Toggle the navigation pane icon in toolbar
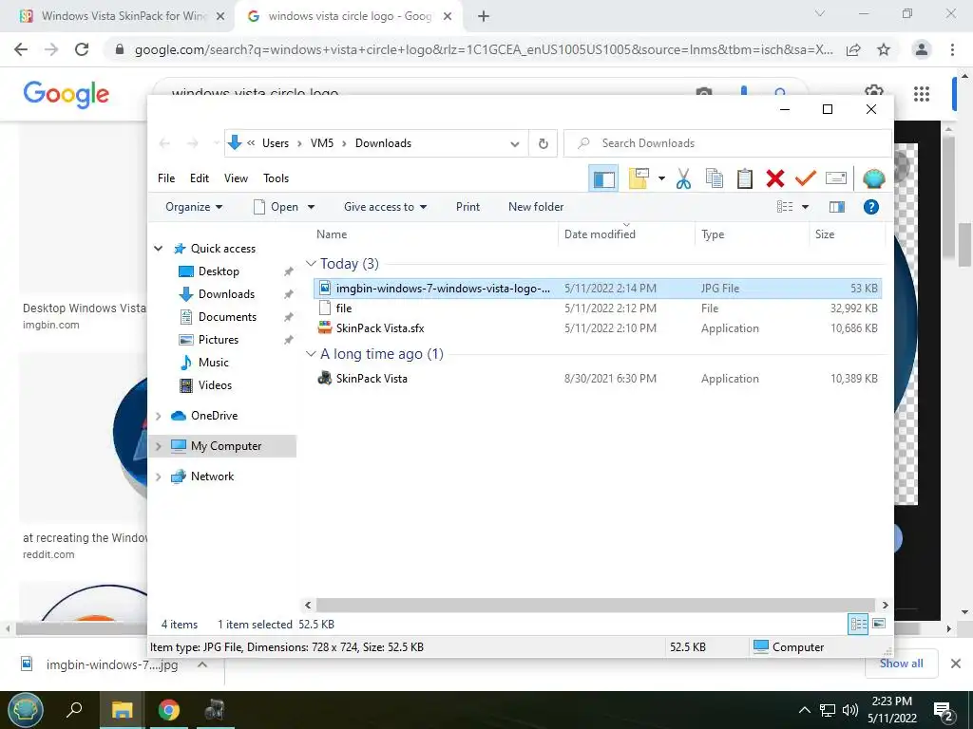973x729 pixels. (x=603, y=179)
